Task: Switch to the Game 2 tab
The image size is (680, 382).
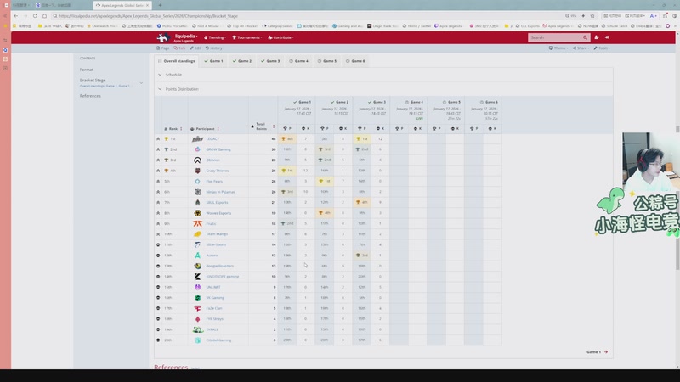Action: click(x=242, y=61)
